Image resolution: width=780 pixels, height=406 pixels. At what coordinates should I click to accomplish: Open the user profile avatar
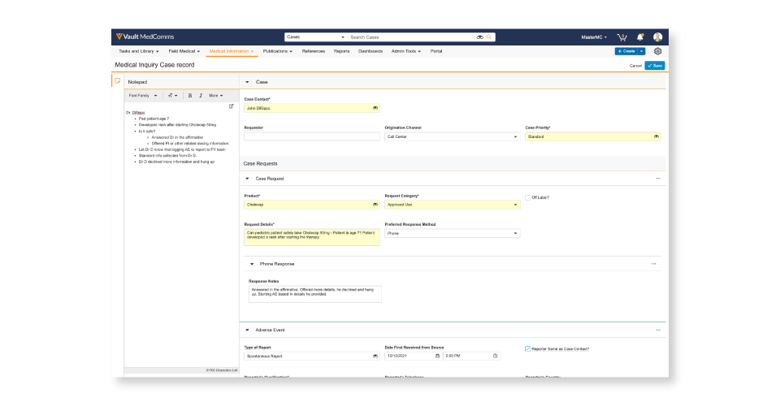point(657,37)
